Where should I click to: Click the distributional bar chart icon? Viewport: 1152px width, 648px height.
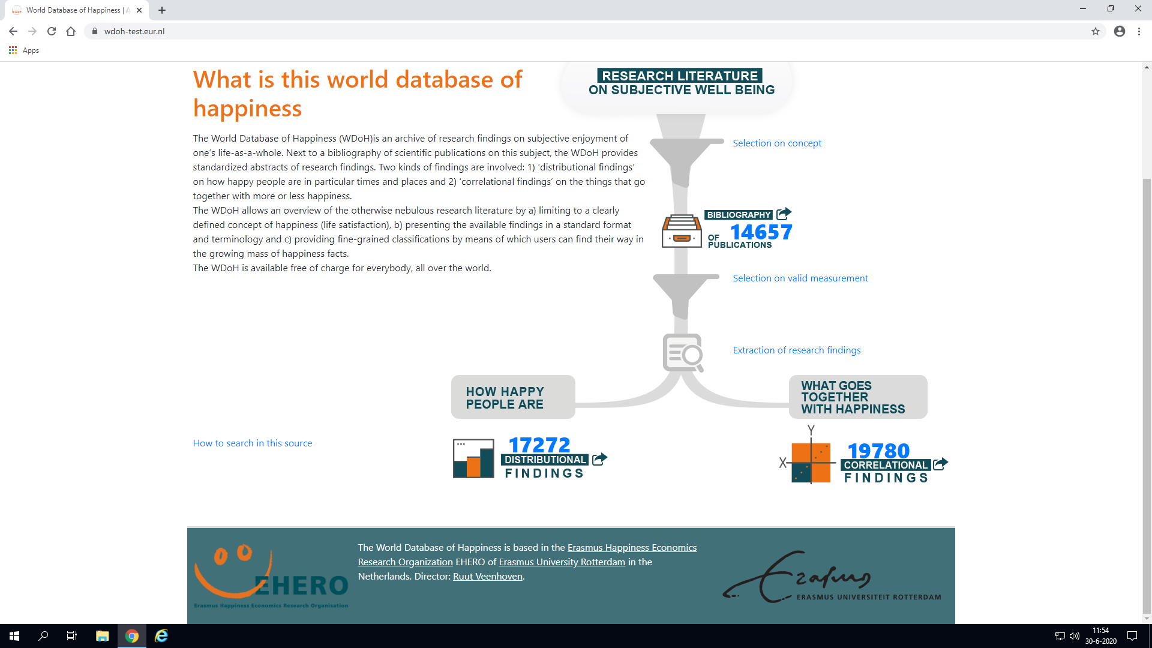473,458
